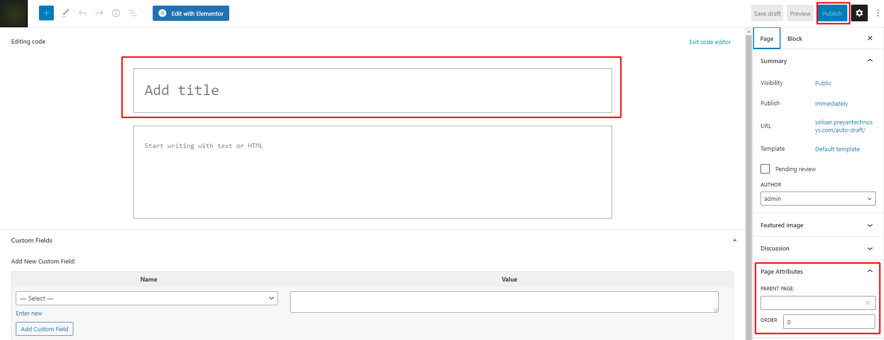Click the Add title field
This screenshot has height=340, width=884.
click(372, 90)
